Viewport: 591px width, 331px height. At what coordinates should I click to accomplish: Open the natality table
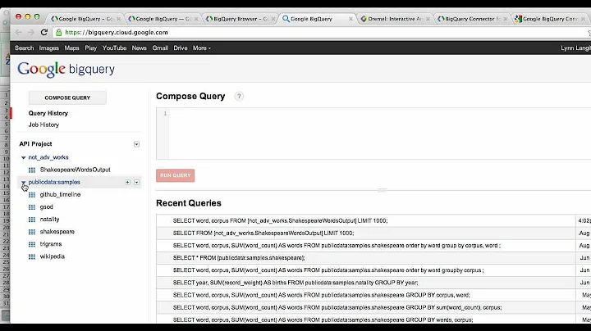[50, 220]
